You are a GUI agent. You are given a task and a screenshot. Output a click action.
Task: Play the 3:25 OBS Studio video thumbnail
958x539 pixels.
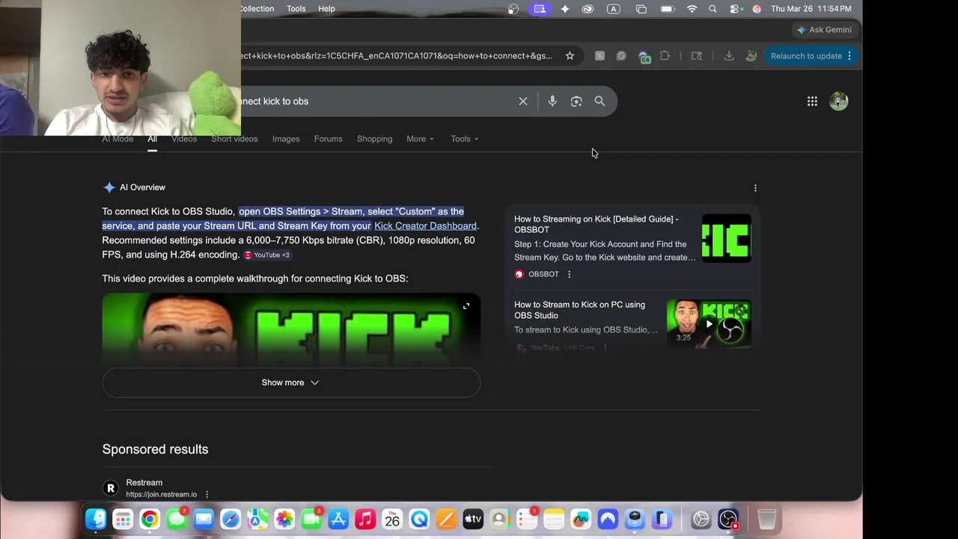[709, 323]
